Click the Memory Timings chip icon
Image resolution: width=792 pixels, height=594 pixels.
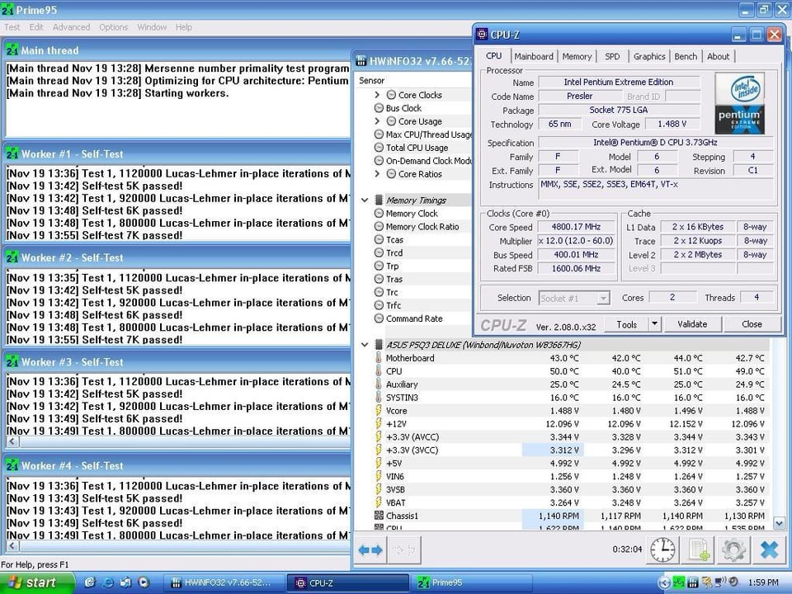[379, 200]
